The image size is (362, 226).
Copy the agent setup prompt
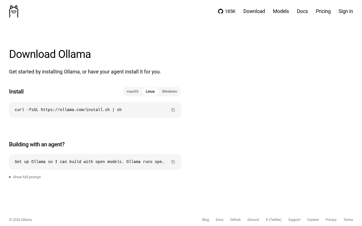pyautogui.click(x=173, y=162)
